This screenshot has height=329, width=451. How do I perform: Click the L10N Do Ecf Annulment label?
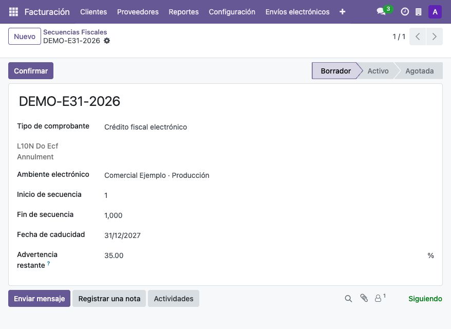click(x=37, y=152)
